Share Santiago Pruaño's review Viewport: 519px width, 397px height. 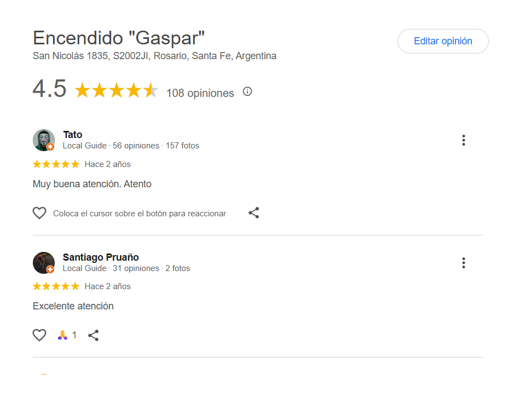(94, 335)
